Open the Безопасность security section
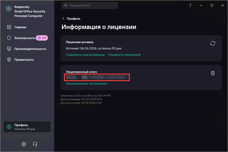The width and height of the screenshot is (228, 152). [25, 38]
